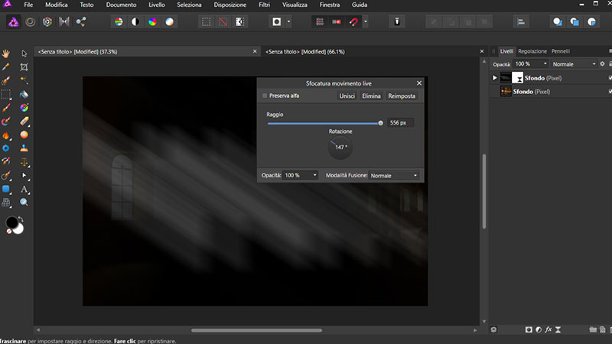Toggle visibility of bottom Sfondo layer
The width and height of the screenshot is (612, 344).
610,91
